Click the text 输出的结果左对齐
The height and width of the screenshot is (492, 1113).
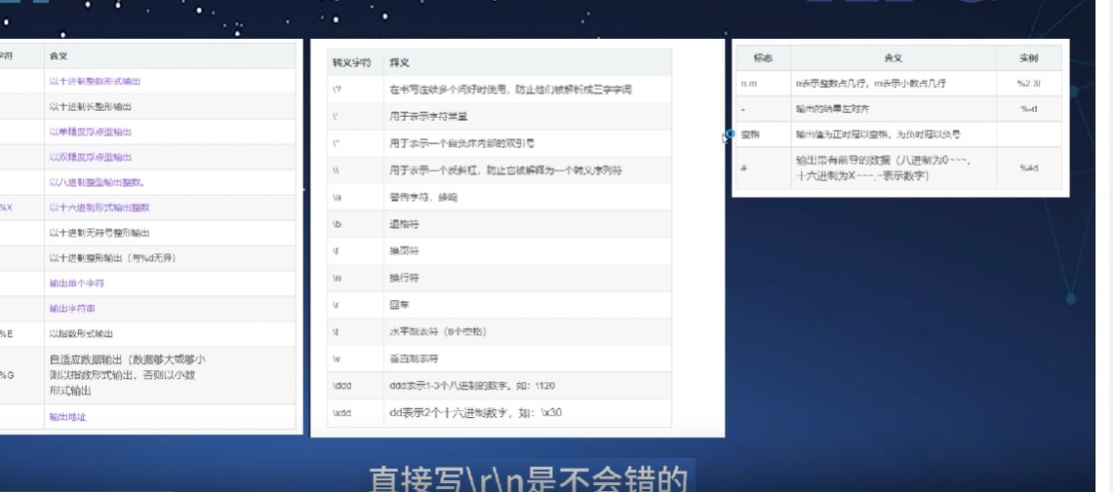[x=832, y=109]
